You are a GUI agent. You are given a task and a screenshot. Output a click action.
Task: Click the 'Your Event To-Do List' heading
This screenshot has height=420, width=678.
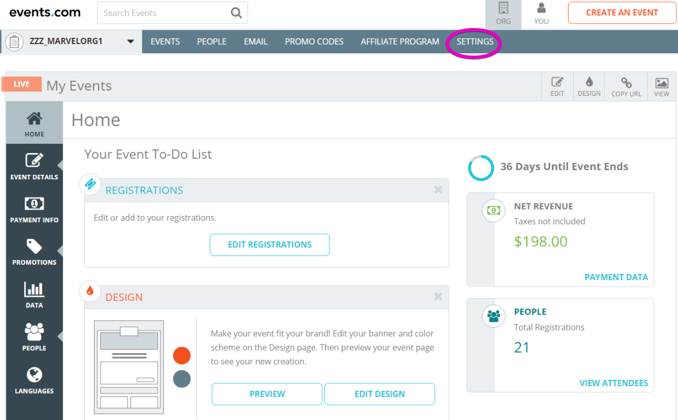pyautogui.click(x=148, y=155)
